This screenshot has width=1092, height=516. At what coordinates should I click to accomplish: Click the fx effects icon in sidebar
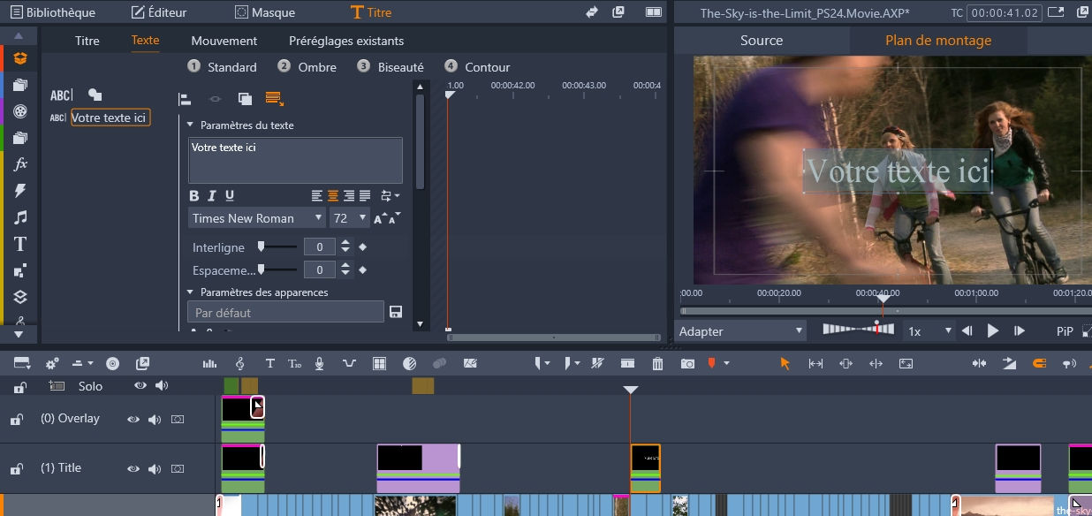(20, 164)
